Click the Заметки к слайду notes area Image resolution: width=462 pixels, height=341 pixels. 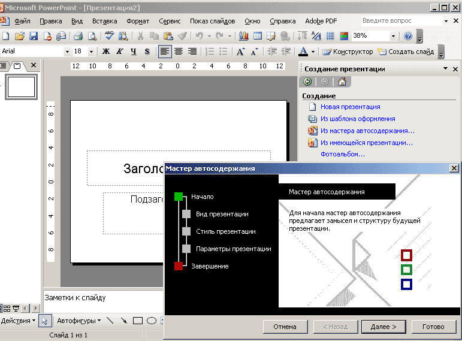[103, 301]
